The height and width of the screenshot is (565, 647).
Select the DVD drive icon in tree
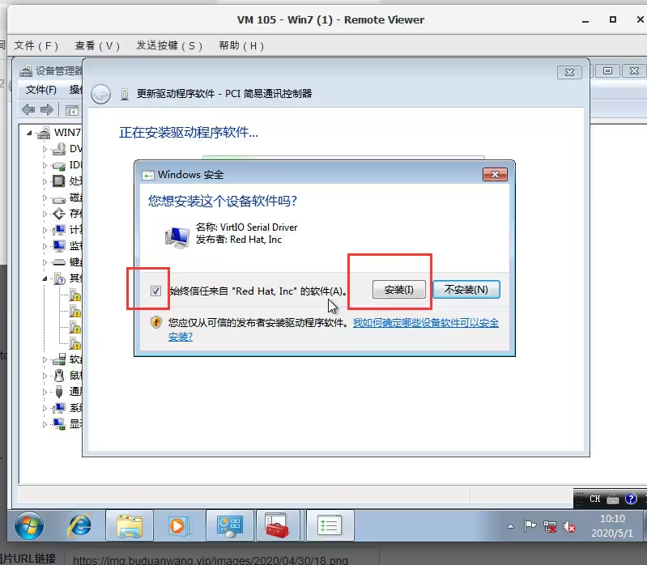click(59, 149)
